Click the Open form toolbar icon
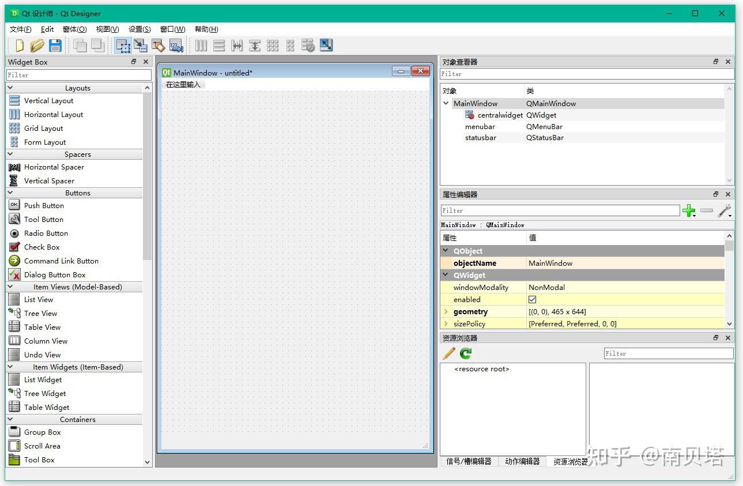The height and width of the screenshot is (486, 743). point(36,46)
